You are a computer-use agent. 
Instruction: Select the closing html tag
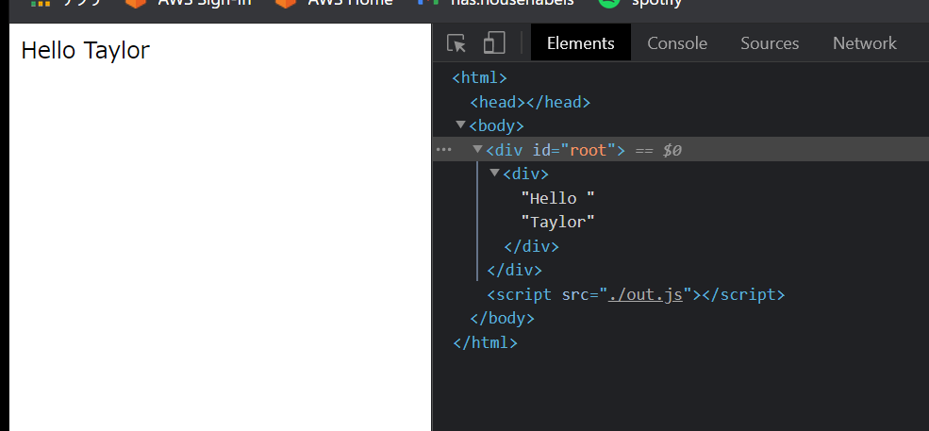(x=485, y=342)
